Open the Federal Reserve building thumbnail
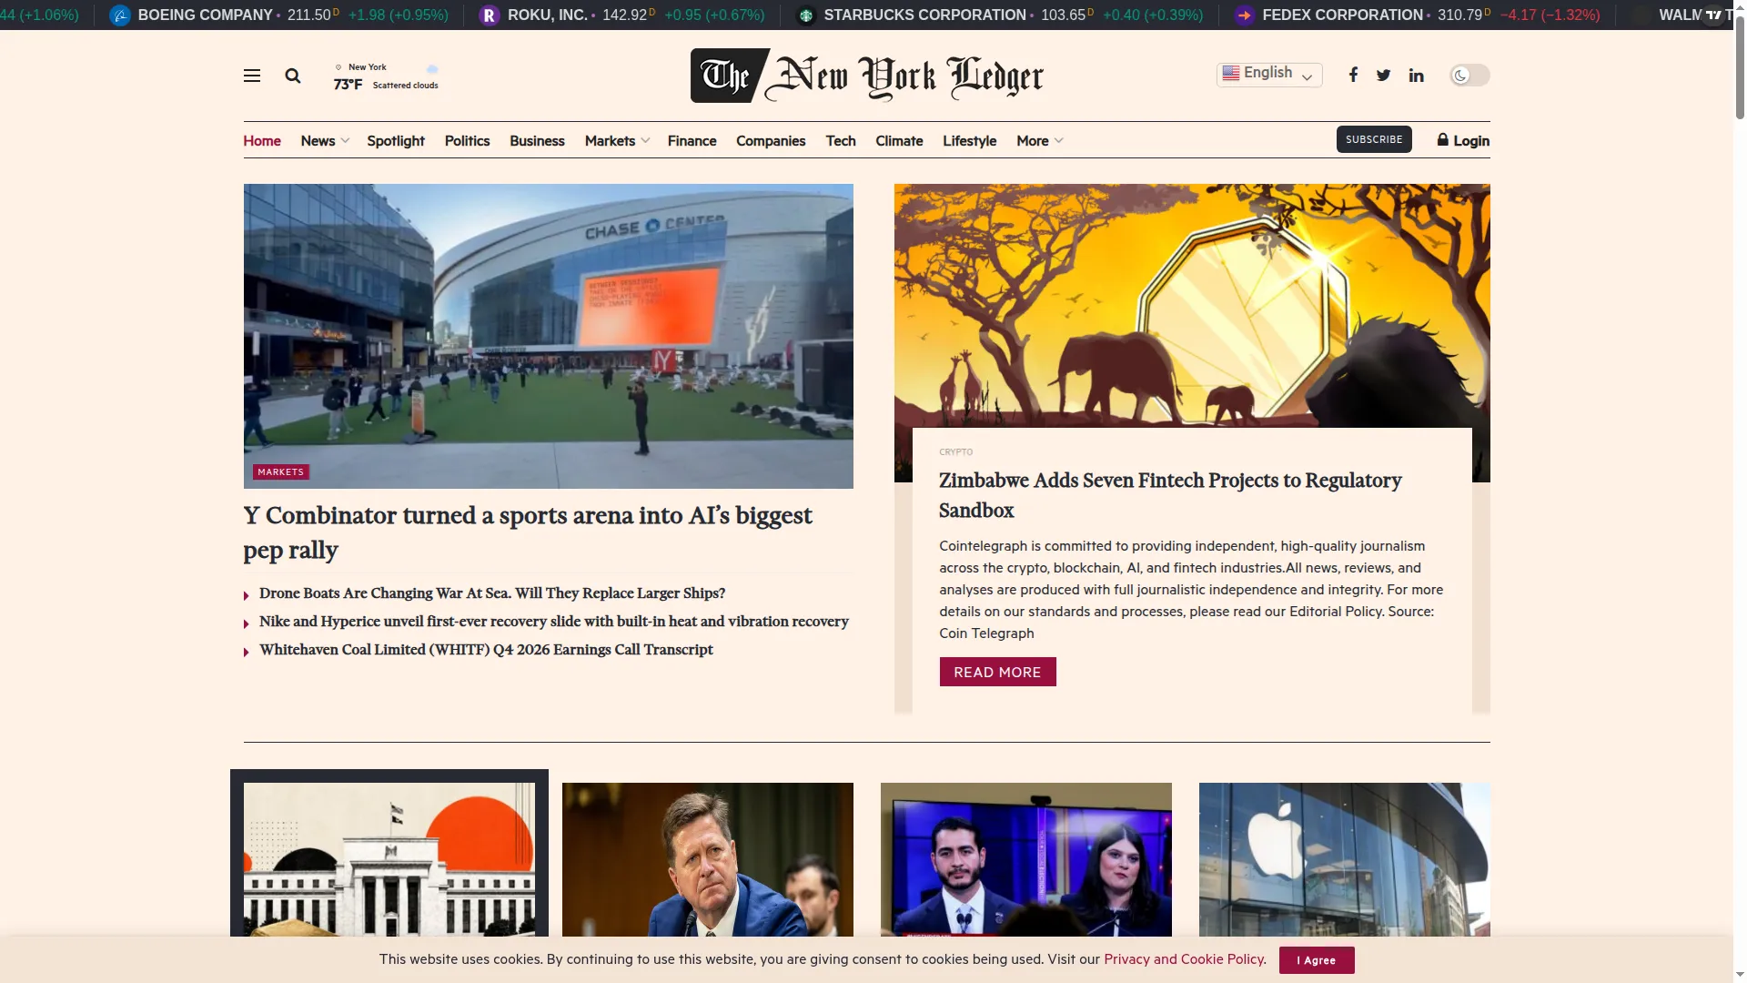 pyautogui.click(x=389, y=859)
